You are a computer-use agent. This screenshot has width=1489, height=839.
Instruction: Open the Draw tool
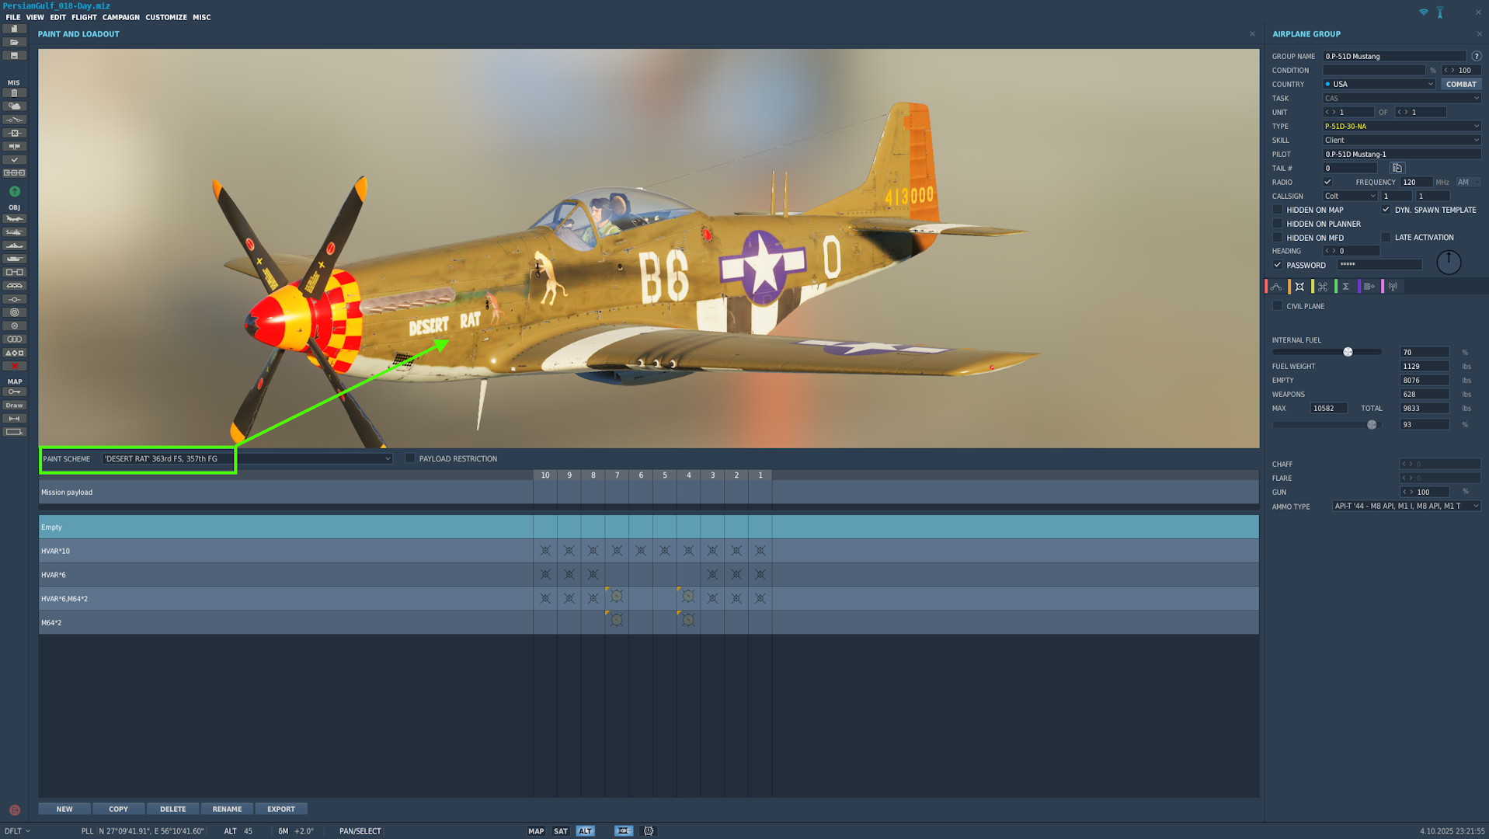(14, 406)
